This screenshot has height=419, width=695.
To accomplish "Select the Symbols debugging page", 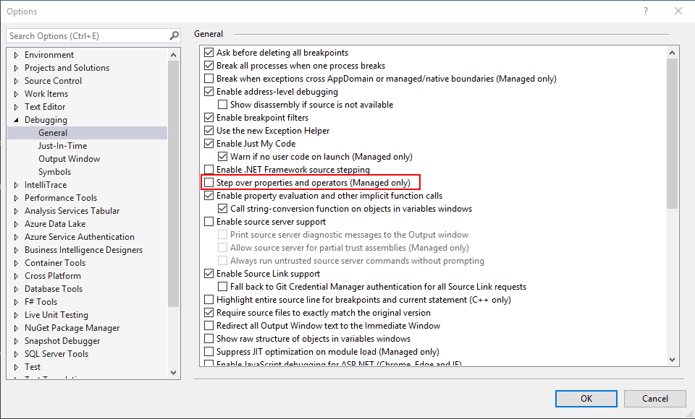I will [54, 172].
